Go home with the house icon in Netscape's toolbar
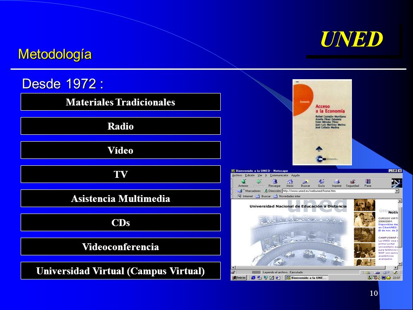 290,183
